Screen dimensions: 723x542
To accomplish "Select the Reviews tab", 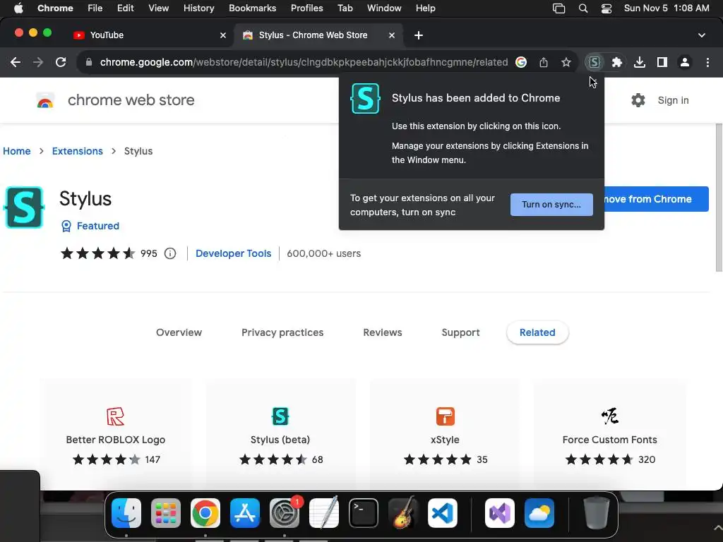I will click(x=383, y=332).
